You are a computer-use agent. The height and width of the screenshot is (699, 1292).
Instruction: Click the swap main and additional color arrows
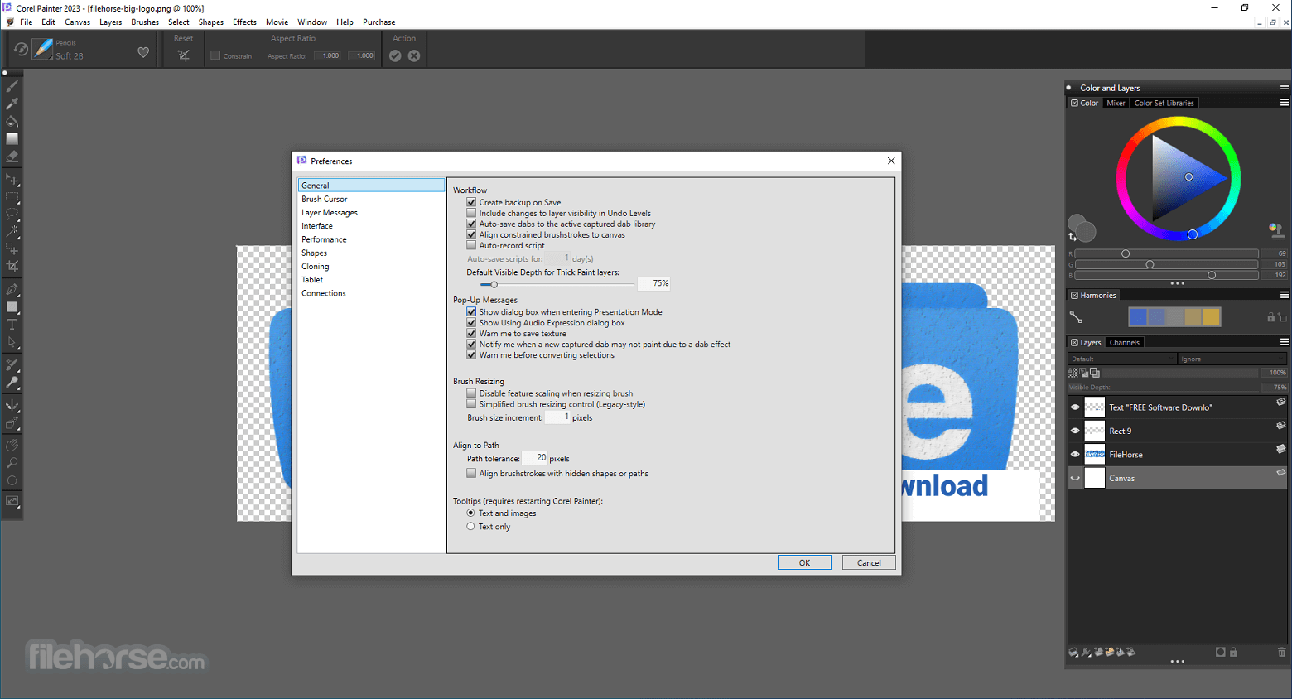1073,236
